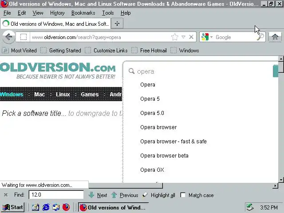Choose the 'Opera GX' suggestion

coord(152,170)
